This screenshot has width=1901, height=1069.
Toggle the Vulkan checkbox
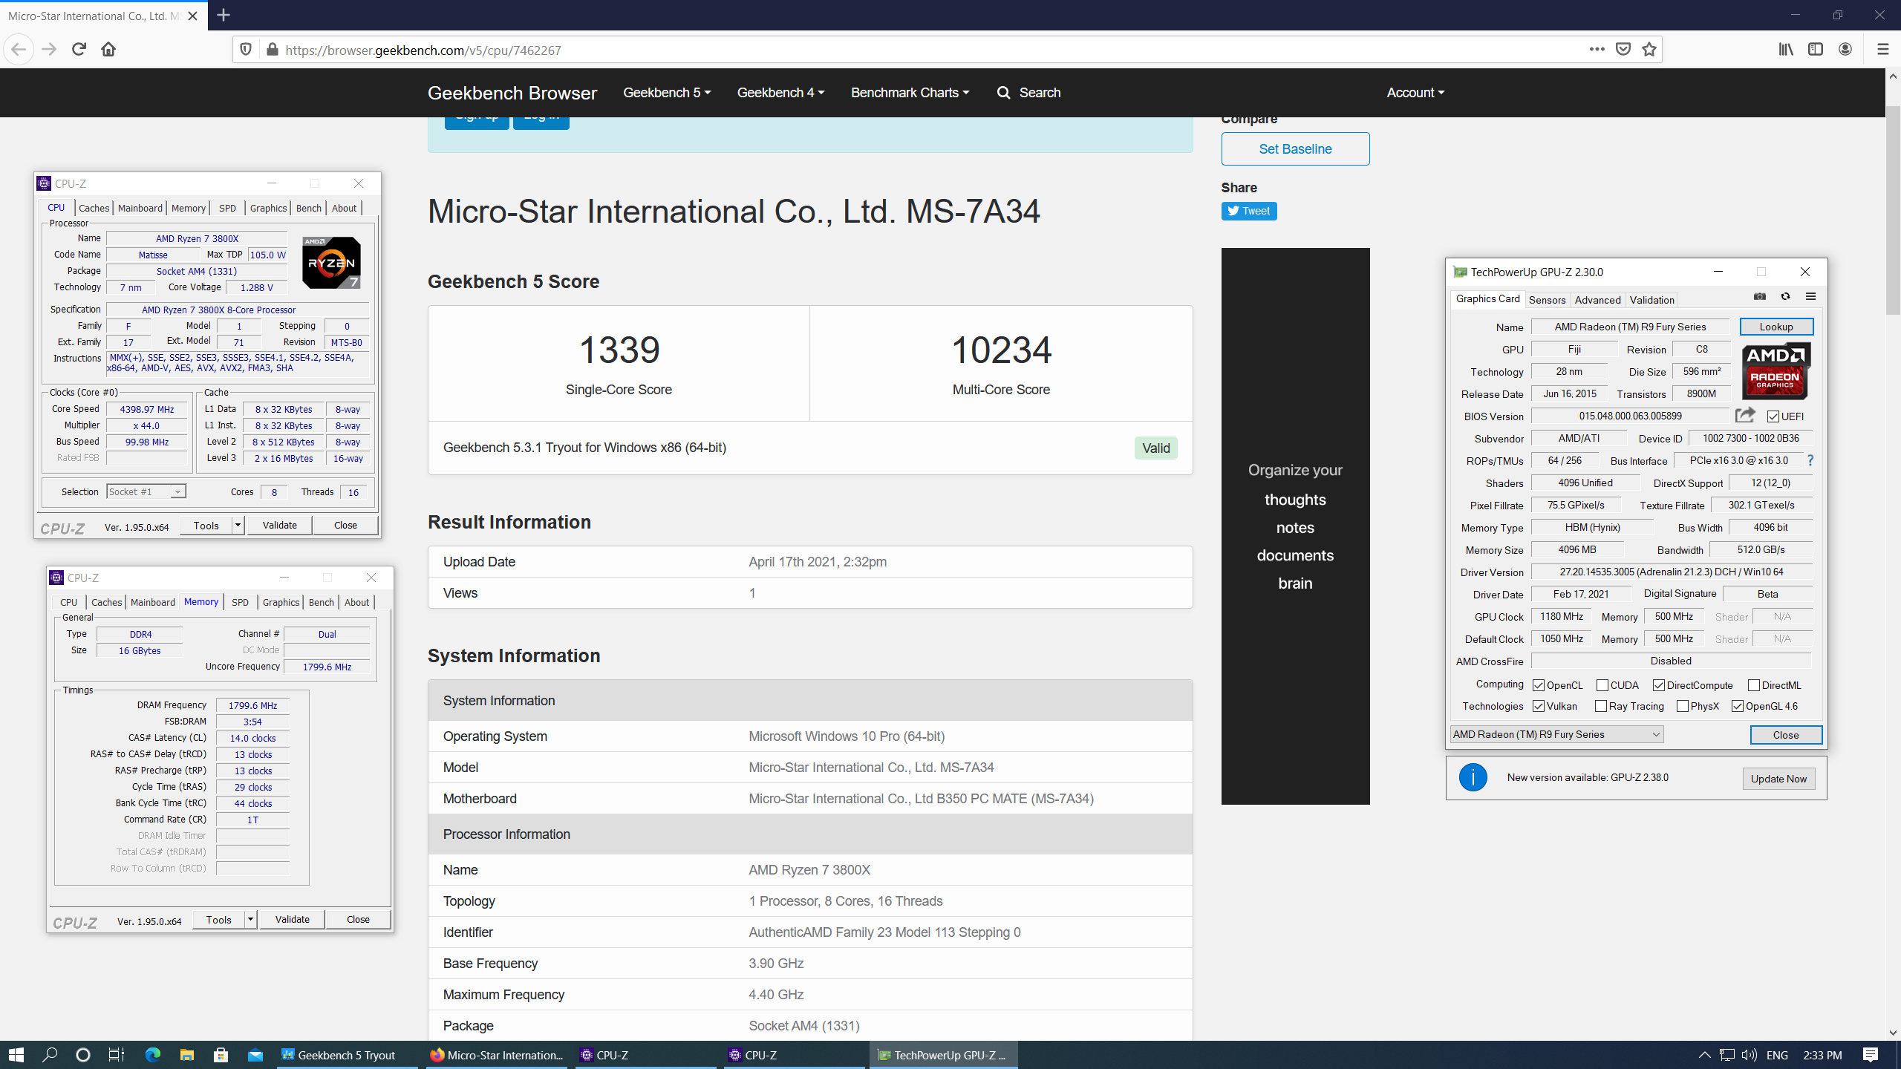(x=1539, y=706)
